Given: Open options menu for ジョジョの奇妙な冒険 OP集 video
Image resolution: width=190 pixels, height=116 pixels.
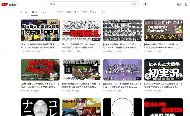Looking at the screenshot, I should click(58, 45).
